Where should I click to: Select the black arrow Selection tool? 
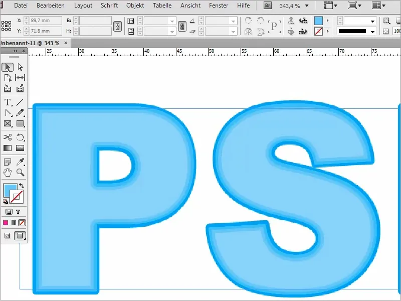coord(8,67)
